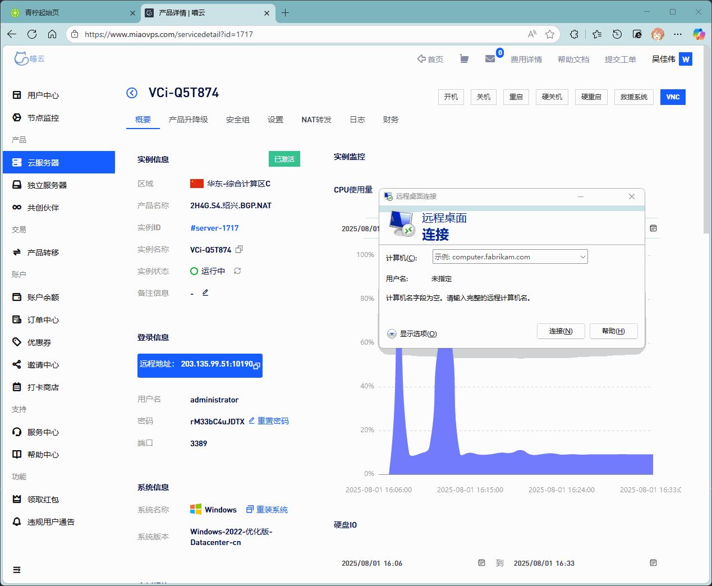Image resolution: width=712 pixels, height=586 pixels.
Task: Click the back arrow beside VCi-Q5T874
Action: point(132,93)
